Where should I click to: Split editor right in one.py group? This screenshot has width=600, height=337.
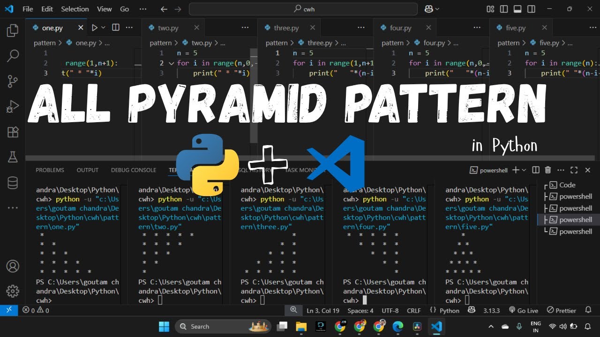116,28
